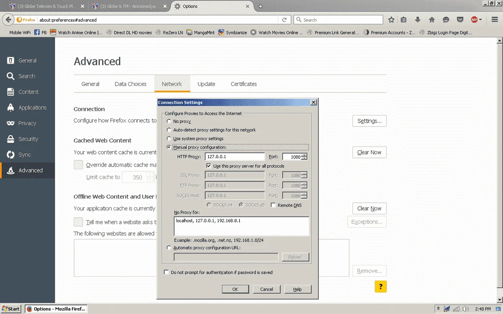The width and height of the screenshot is (503, 314).
Task: Click Options - Mozilla Firefox taskbar item
Action: (x=56, y=309)
